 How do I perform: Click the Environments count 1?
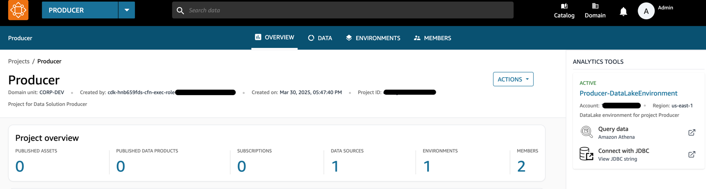click(x=427, y=167)
